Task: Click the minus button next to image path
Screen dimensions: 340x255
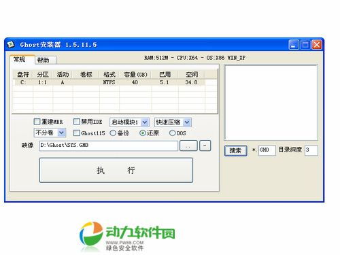Action: [205, 146]
